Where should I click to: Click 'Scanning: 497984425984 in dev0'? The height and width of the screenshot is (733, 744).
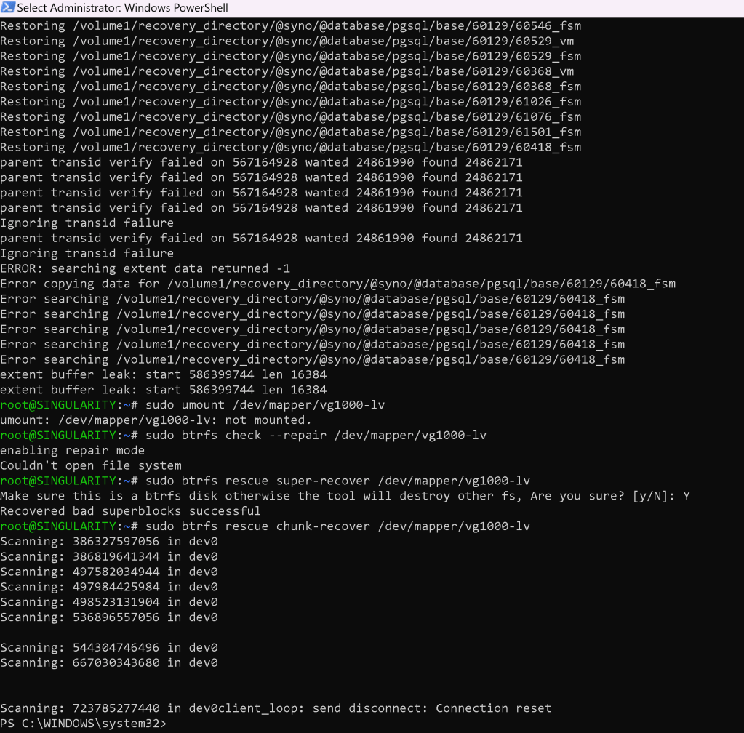108,588
